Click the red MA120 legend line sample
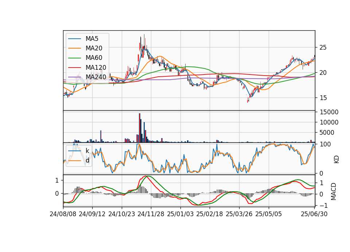 point(74,68)
